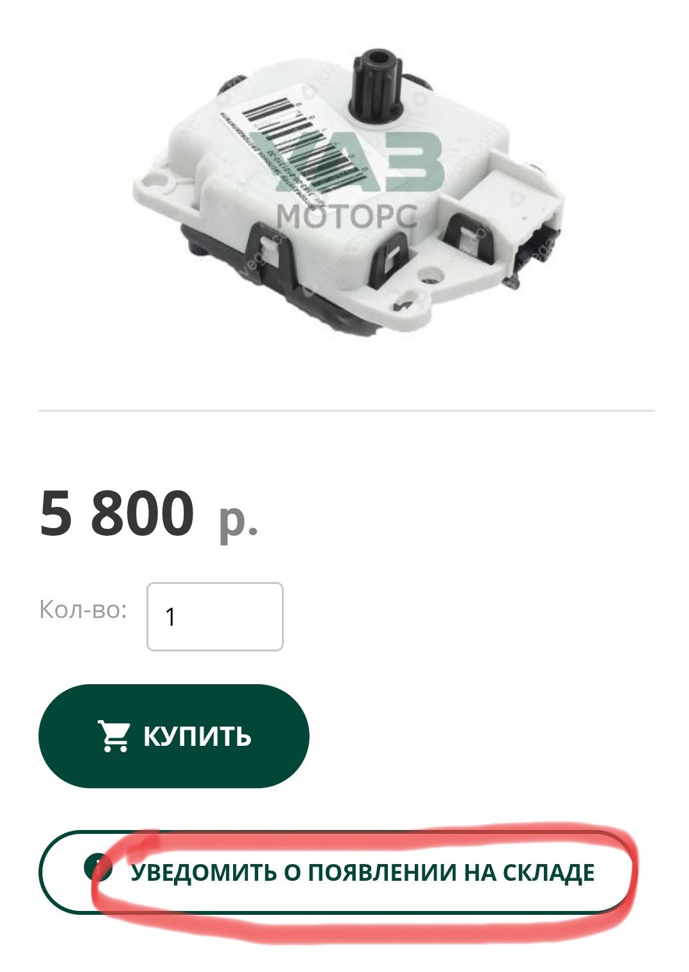This screenshot has width=689, height=972.
Task: Click the gray divider line under the image
Action: [x=347, y=410]
